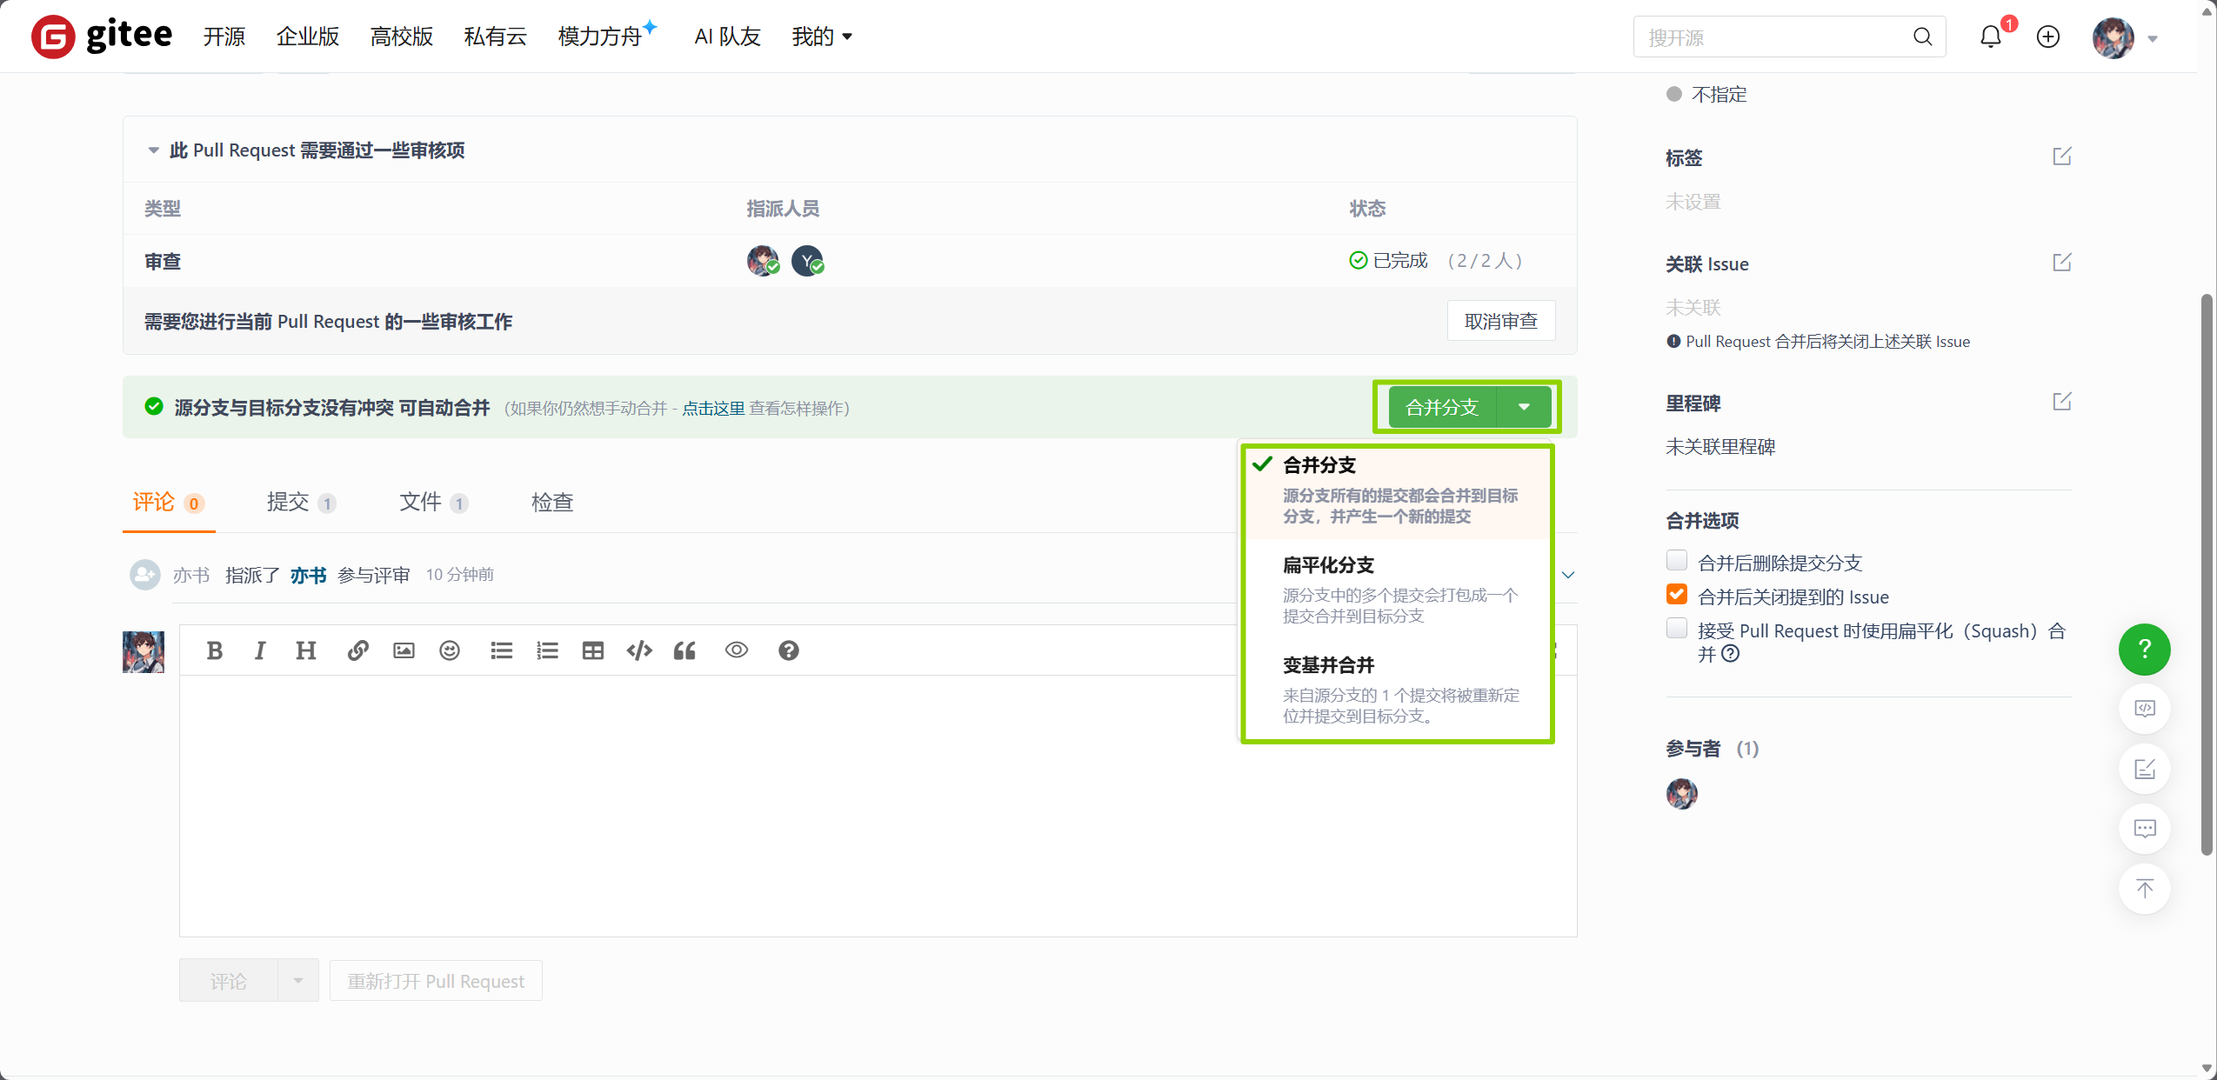The height and width of the screenshot is (1080, 2217).
Task: Collapse the 审核项 review section
Action: coord(152,150)
